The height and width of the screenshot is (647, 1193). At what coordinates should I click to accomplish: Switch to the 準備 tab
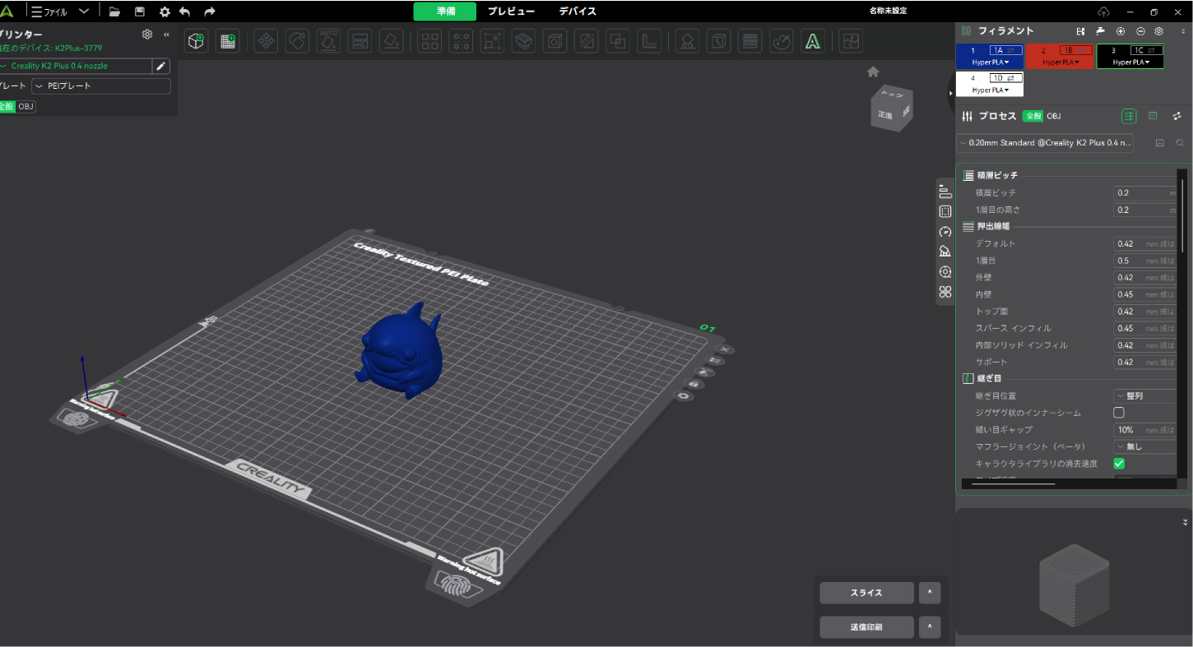point(445,12)
